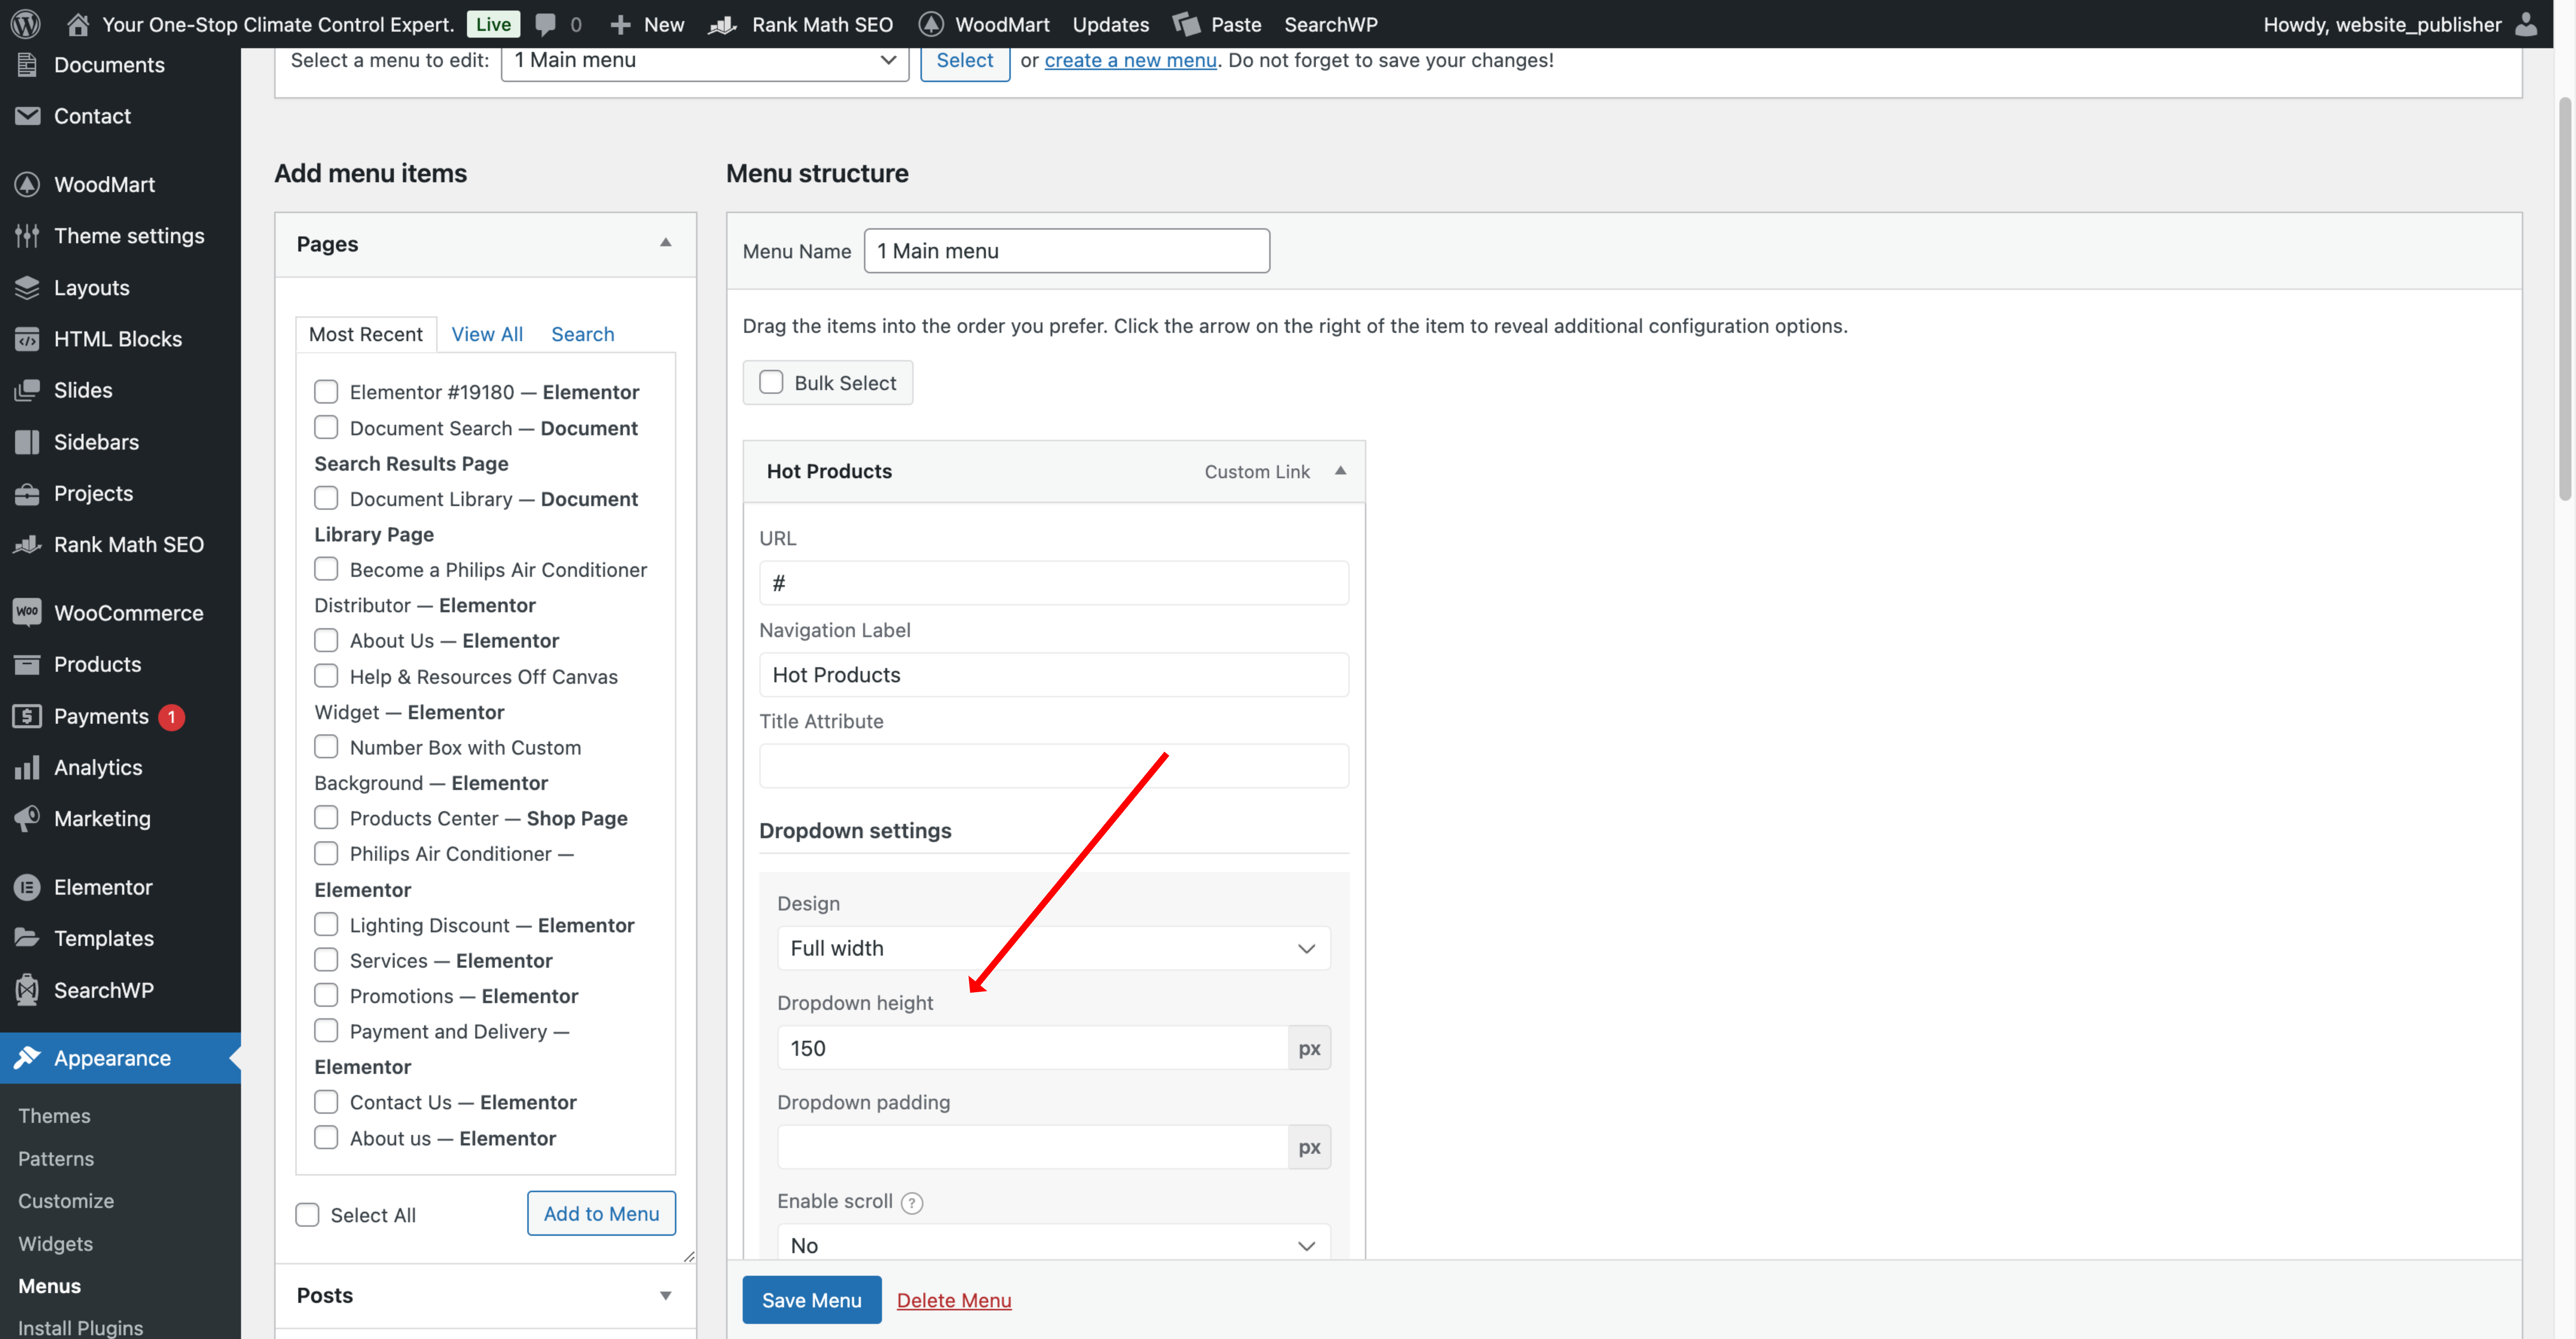Open Payments dollar icon
Screen dimensions: 2576x1339
[27, 716]
